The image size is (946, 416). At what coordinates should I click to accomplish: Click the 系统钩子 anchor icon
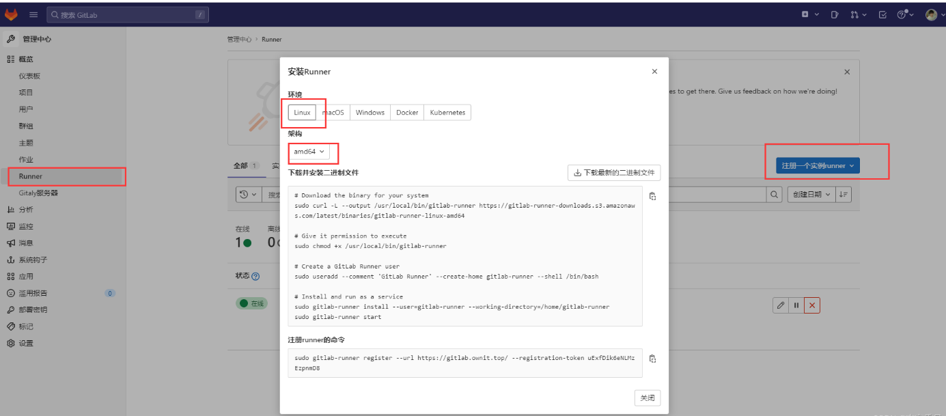pos(11,260)
